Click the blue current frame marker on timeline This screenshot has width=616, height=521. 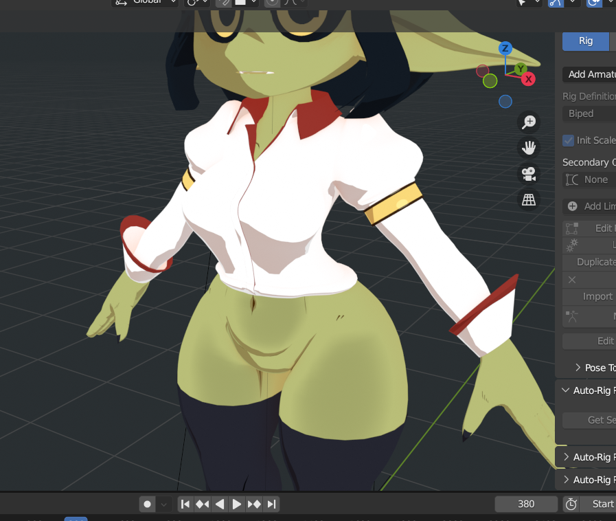76,519
